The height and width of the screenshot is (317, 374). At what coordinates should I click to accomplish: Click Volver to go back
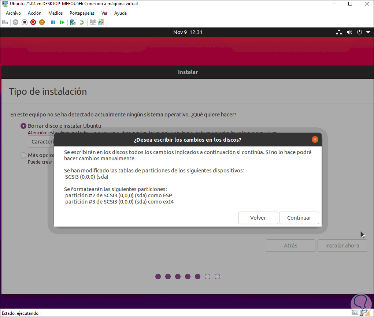click(258, 218)
